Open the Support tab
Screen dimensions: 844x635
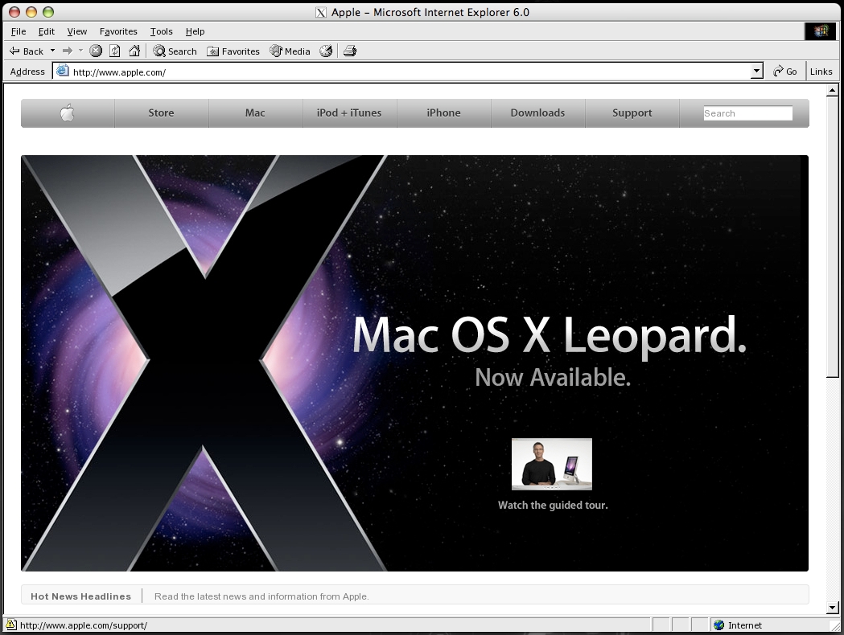(632, 113)
